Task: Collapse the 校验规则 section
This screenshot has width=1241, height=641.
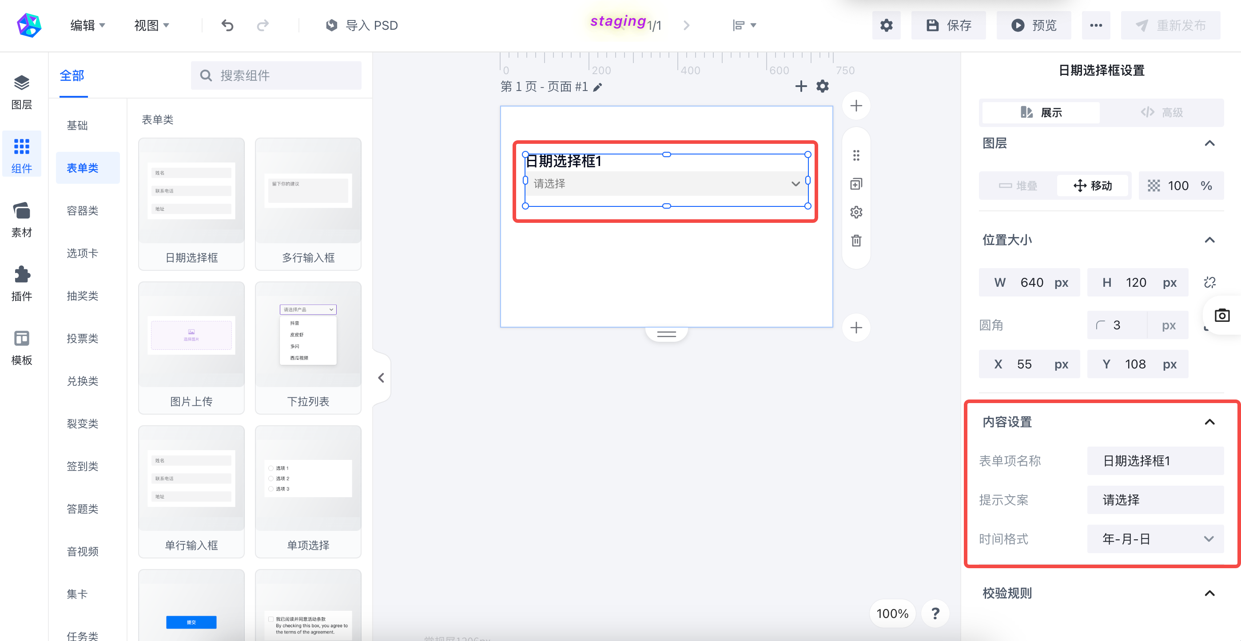Action: [x=1209, y=593]
